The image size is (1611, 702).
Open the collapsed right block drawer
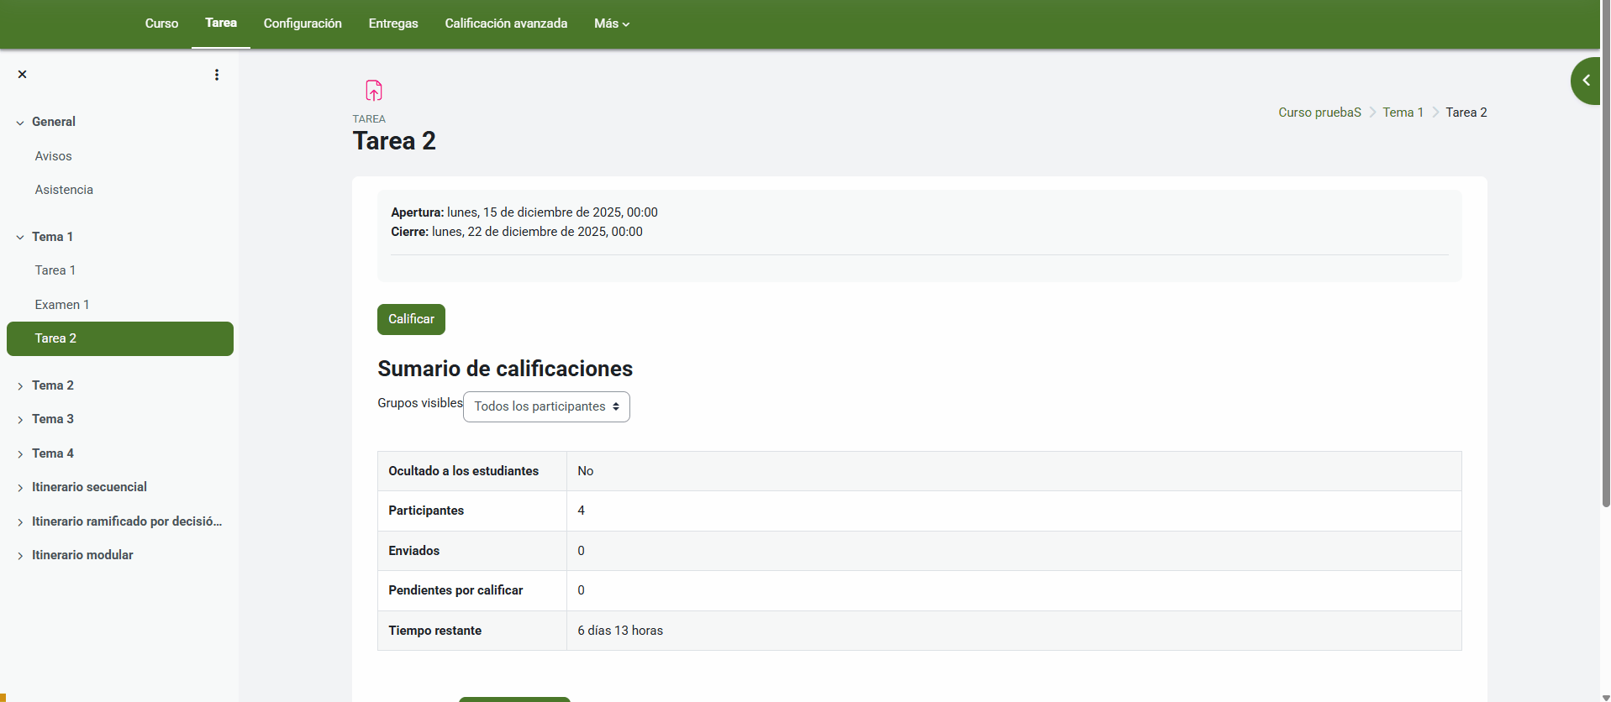pos(1586,81)
